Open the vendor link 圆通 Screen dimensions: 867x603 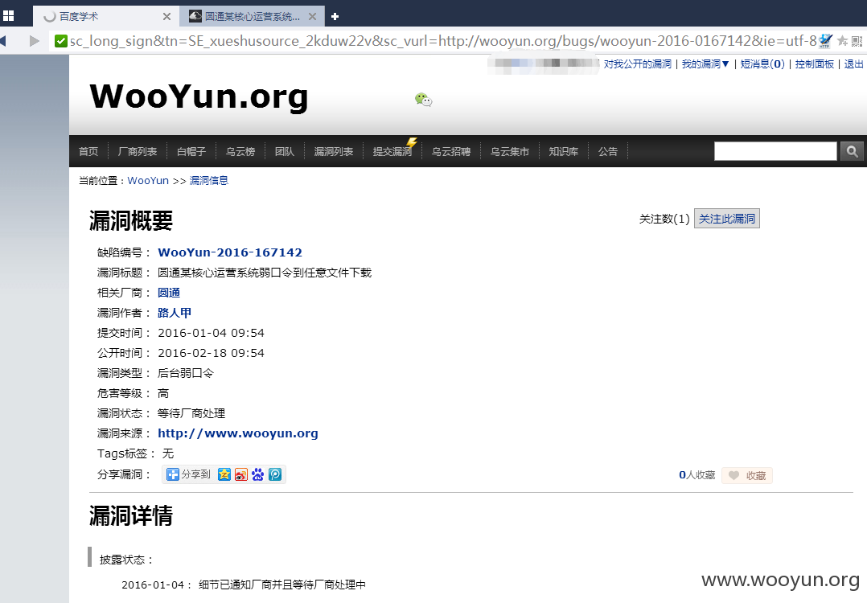click(169, 293)
